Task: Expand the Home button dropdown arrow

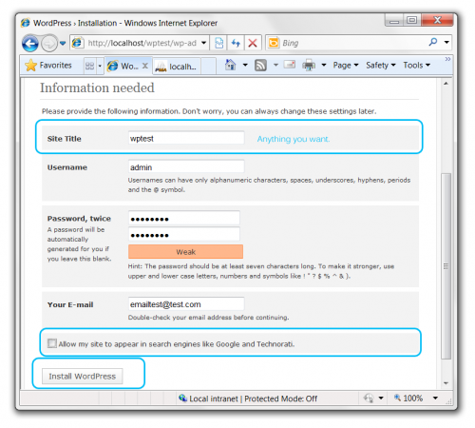Action: pos(245,65)
